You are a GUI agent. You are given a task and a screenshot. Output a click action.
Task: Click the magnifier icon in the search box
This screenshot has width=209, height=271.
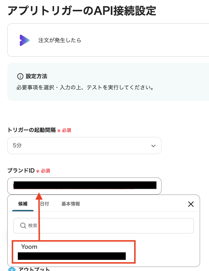click(23, 226)
